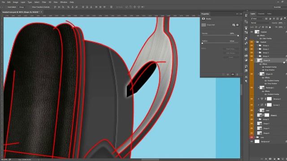Hide the Group 2 layer
Viewport: 287px width, 161px height.
point(252,49)
